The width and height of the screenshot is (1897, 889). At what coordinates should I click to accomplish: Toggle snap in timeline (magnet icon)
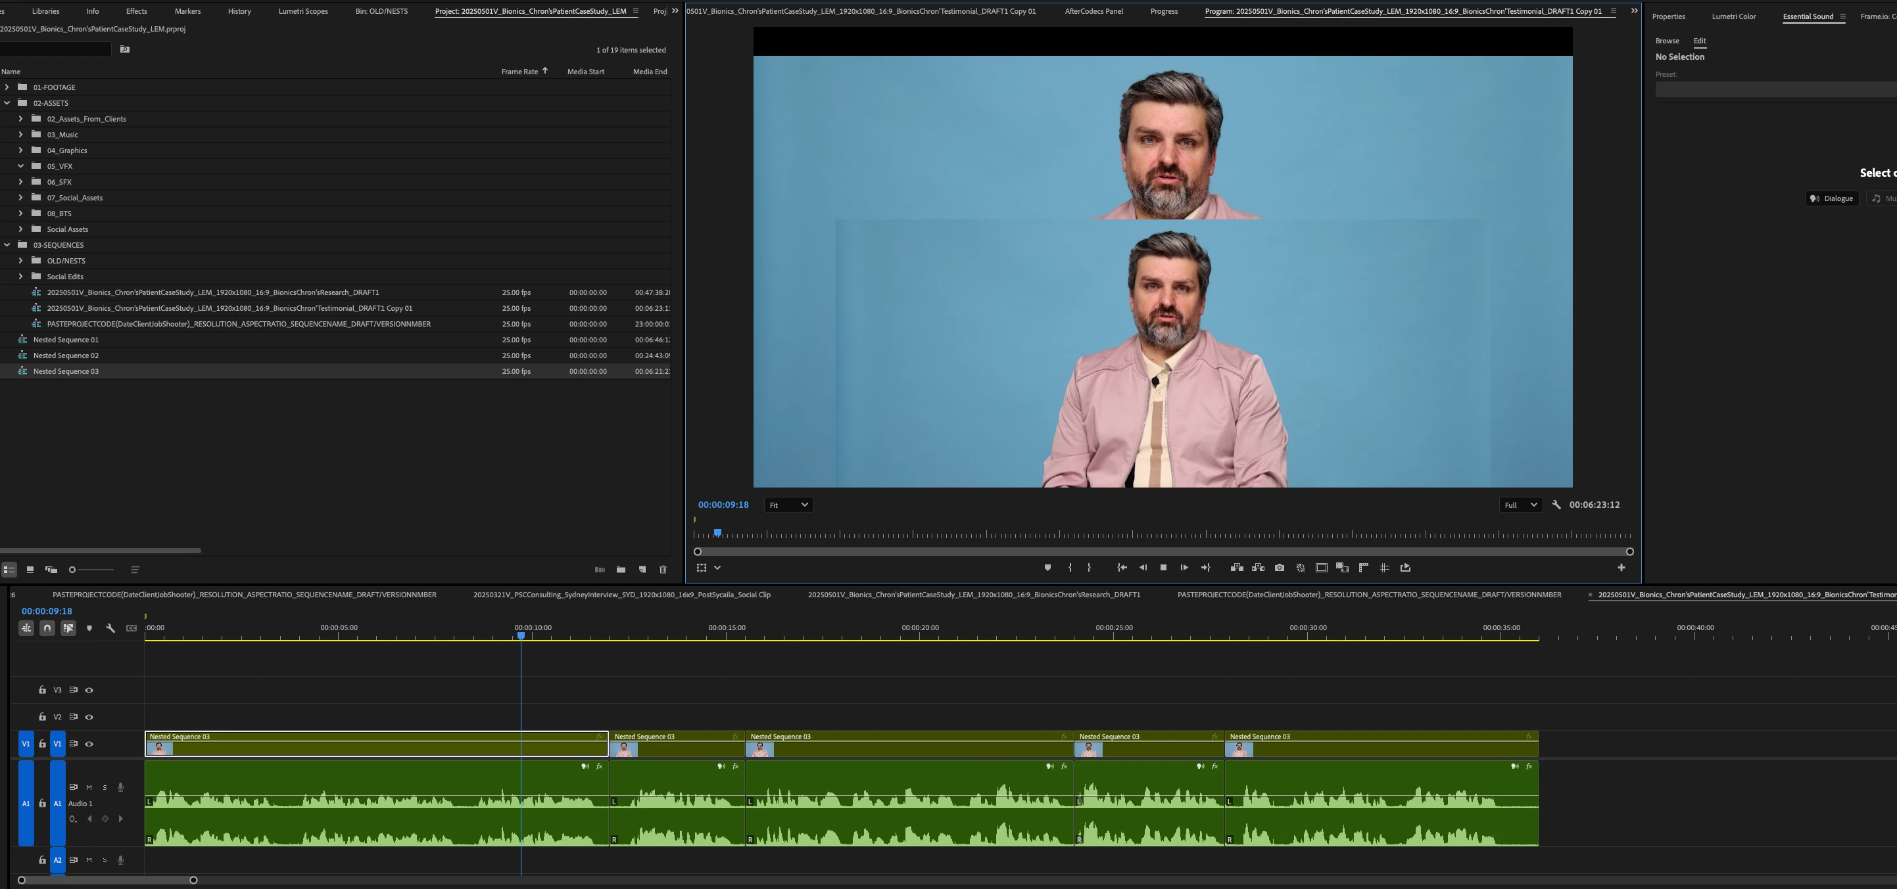point(47,627)
